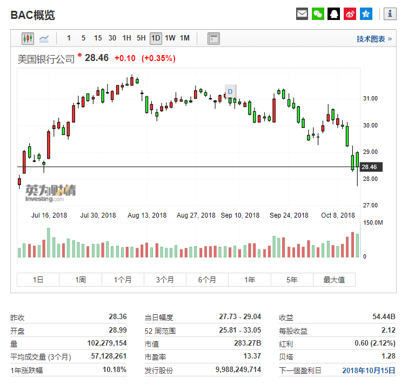
Task: Click the QQ bell share icon
Action: tap(335, 14)
